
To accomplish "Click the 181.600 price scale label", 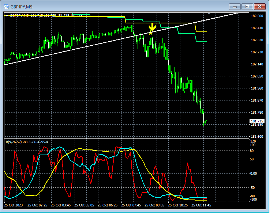I will (x=257, y=137).
